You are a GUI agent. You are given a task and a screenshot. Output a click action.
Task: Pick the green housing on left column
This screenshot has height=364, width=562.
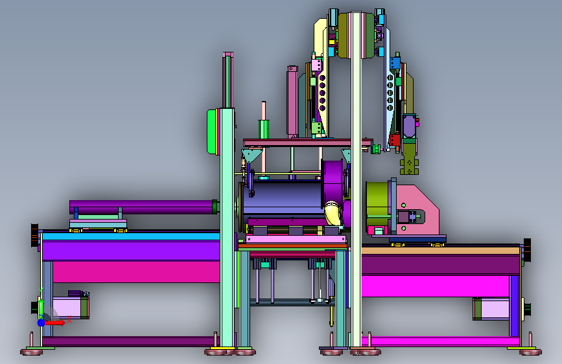211,132
